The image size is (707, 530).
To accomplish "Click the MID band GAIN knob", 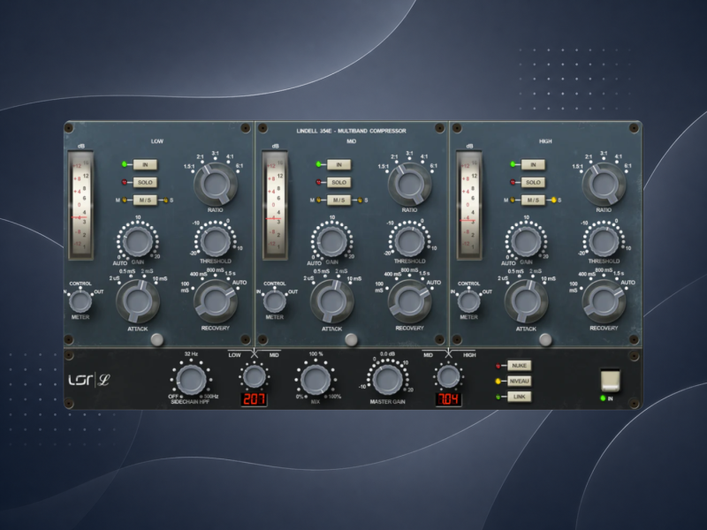I will (332, 241).
